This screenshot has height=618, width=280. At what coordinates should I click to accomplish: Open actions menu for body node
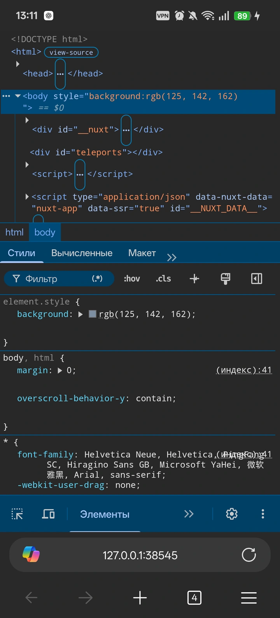[x=6, y=96]
